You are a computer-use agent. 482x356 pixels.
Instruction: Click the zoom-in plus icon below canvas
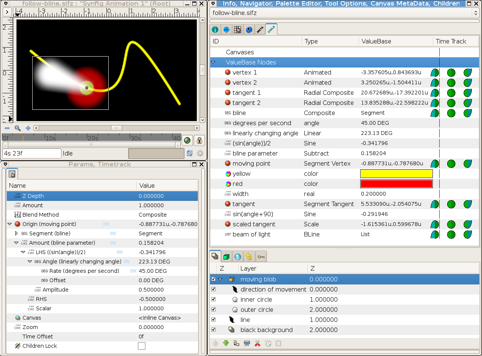click(x=28, y=128)
